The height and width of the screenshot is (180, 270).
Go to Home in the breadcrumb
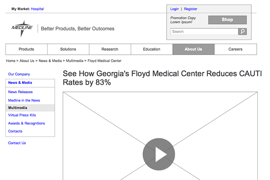[11, 61]
